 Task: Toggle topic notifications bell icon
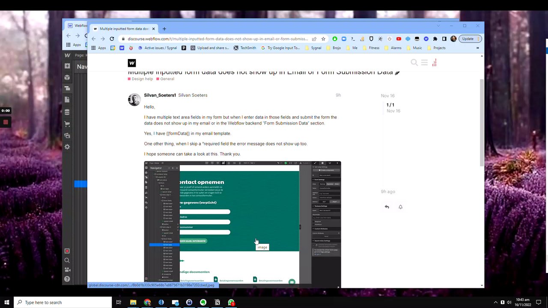coord(400,207)
